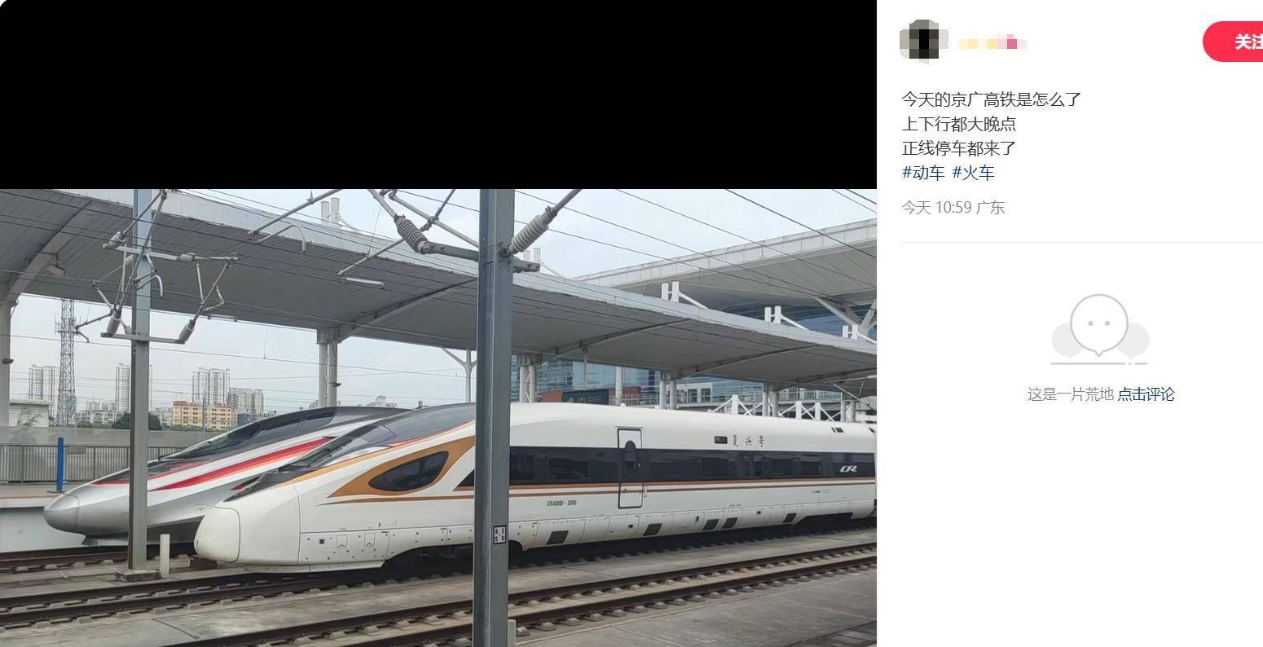Click the line 上下行都大晚点
This screenshot has width=1263, height=647.
click(x=958, y=124)
